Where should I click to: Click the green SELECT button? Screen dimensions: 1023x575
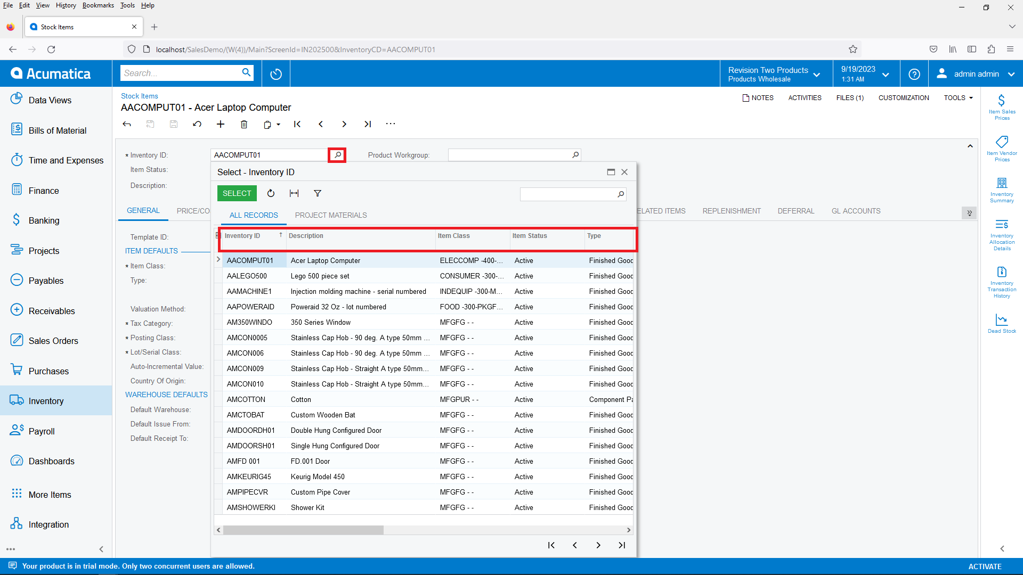click(237, 193)
